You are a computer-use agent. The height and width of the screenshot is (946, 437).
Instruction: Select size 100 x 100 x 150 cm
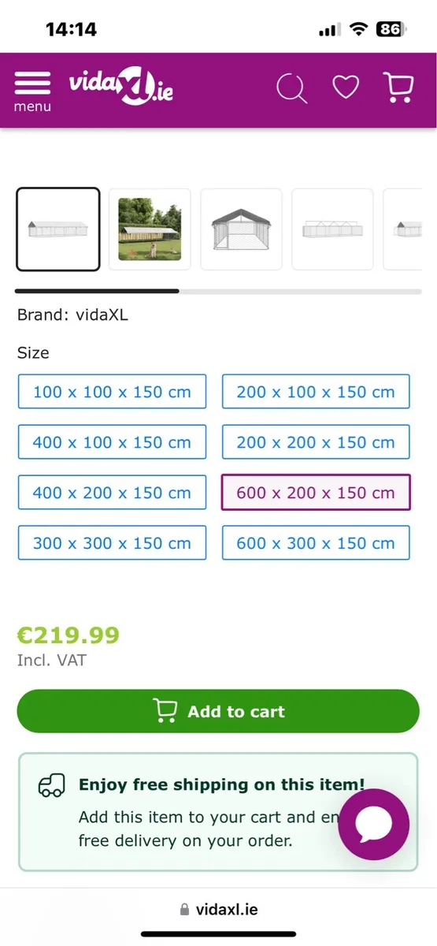(x=112, y=392)
